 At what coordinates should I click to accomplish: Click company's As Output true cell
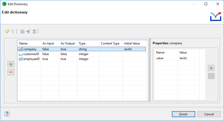pos(68,49)
